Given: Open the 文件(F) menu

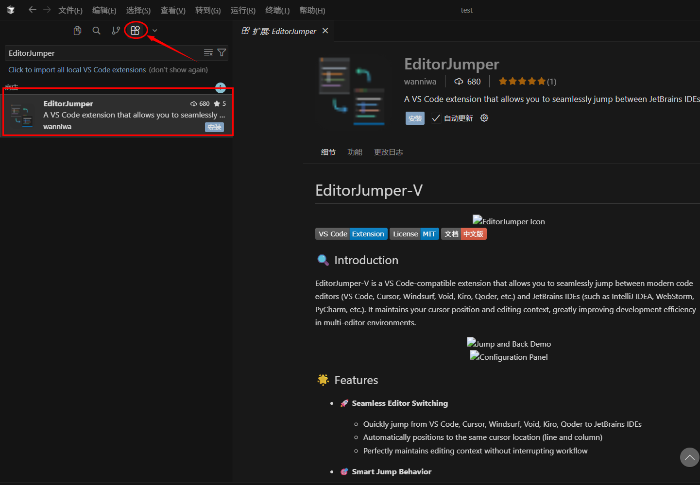Looking at the screenshot, I should pyautogui.click(x=70, y=10).
